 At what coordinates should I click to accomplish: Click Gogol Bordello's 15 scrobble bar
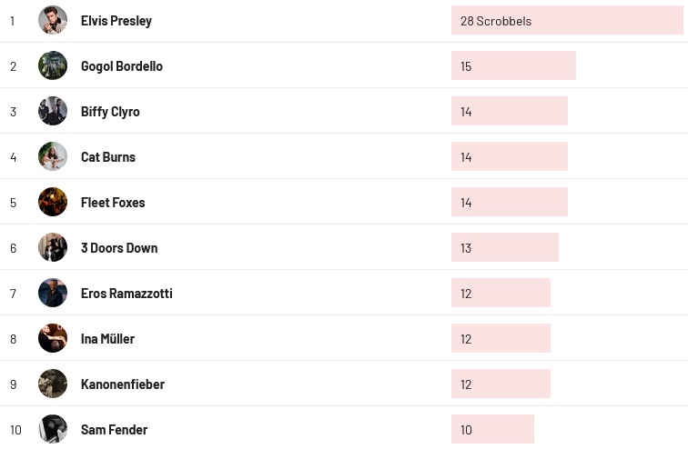[x=513, y=65]
